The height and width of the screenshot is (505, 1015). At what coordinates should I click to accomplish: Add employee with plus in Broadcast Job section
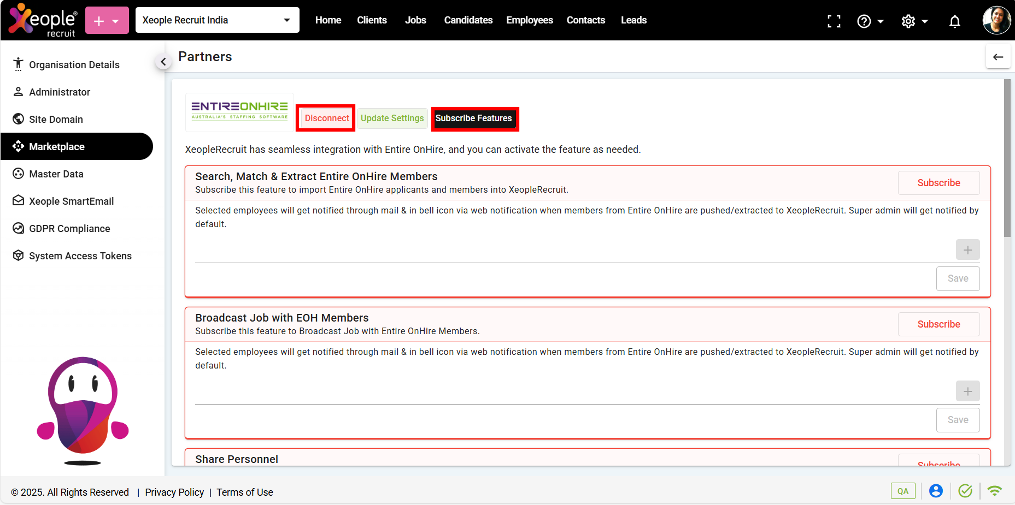tap(967, 391)
